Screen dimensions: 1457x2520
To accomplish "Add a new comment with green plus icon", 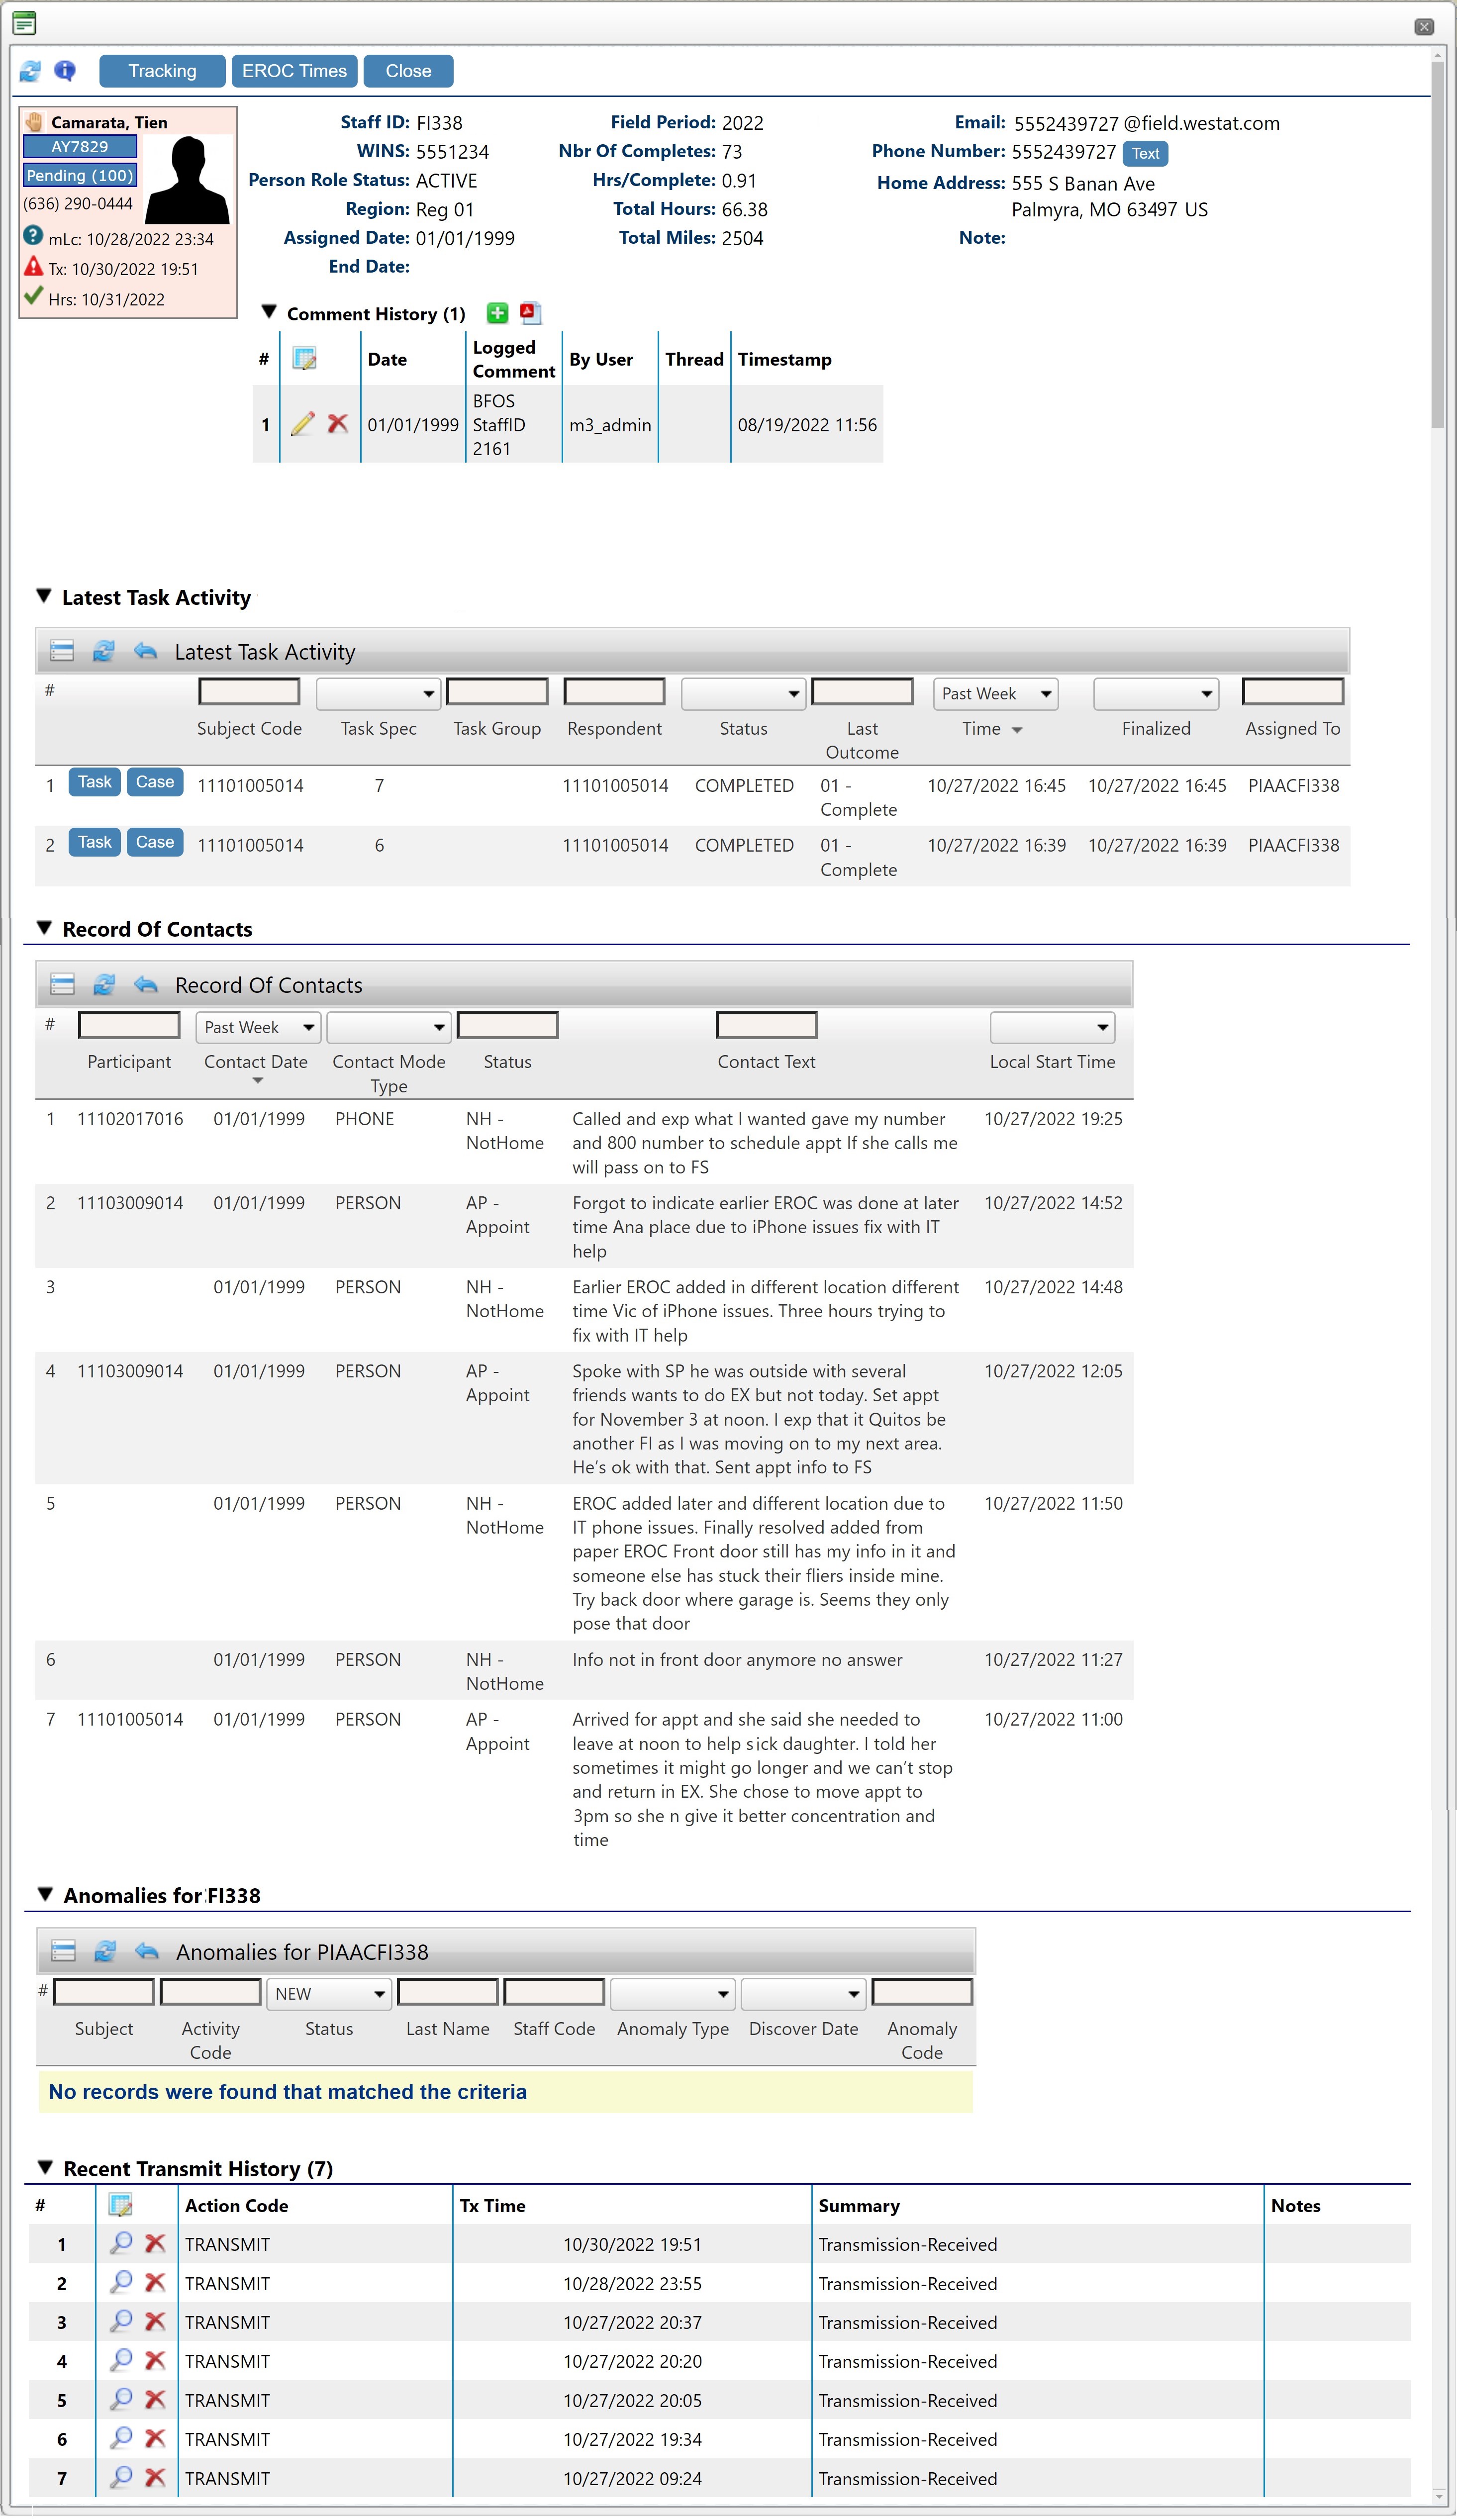I will pyautogui.click(x=497, y=313).
